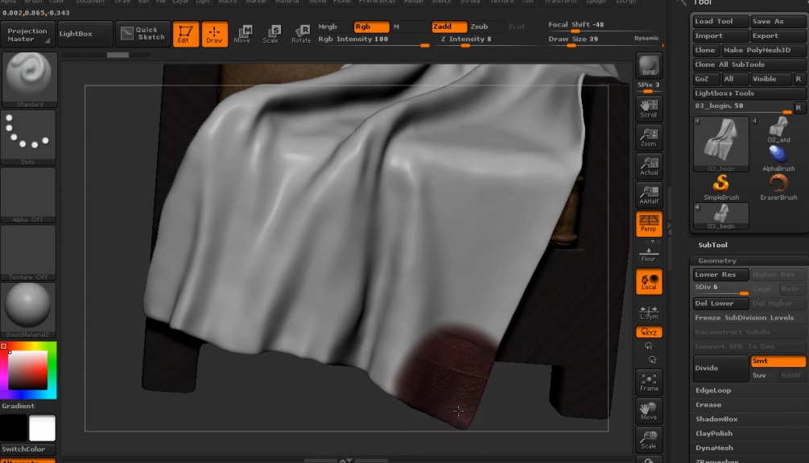Image resolution: width=809 pixels, height=463 pixels.
Task: Expand the ClayPolish subsection
Action: (713, 433)
